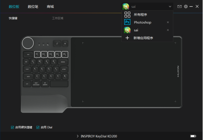Open the mail messages icon
The height and width of the screenshot is (140, 203).
tap(180, 7)
